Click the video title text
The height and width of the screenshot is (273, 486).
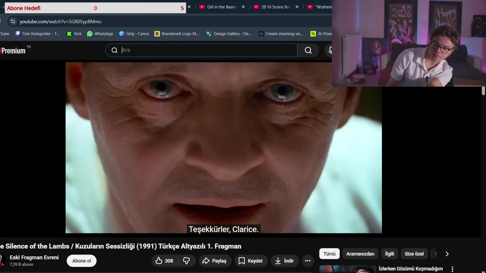[x=121, y=246]
